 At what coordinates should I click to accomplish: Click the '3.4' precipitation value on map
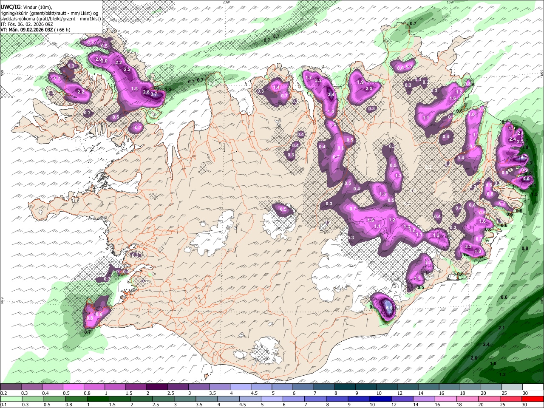pyautogui.click(x=331, y=94)
